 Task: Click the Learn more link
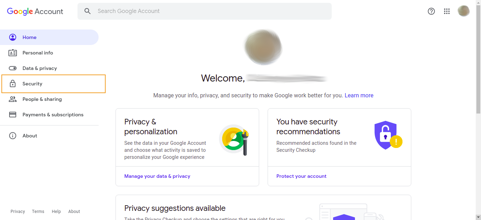[x=359, y=95]
